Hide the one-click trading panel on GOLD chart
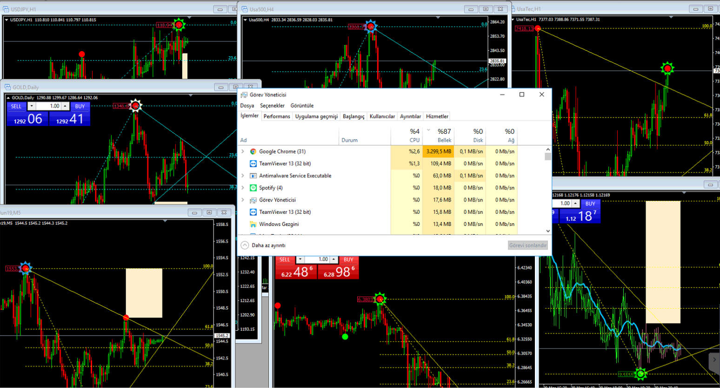Image resolution: width=720 pixels, height=388 pixels. click(x=8, y=98)
